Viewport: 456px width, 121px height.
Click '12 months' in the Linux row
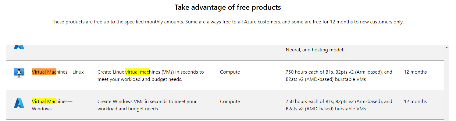[x=415, y=72]
